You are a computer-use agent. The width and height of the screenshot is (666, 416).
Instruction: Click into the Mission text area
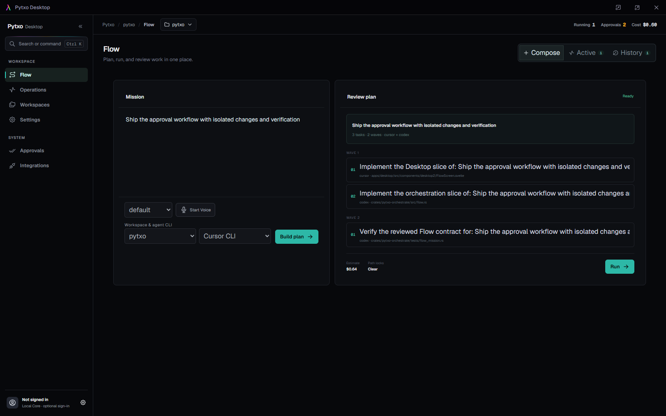click(221, 152)
